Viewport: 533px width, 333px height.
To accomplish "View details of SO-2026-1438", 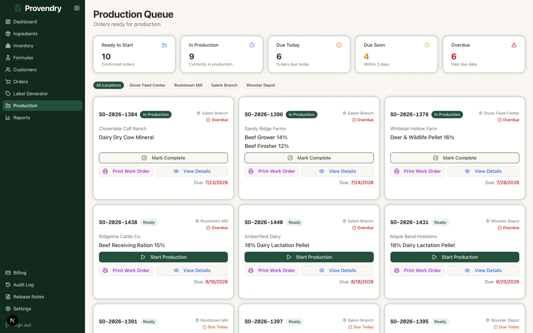I will (x=192, y=270).
